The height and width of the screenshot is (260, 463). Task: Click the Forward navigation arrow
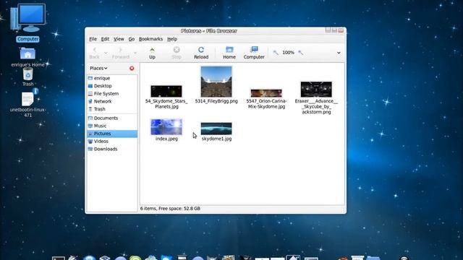click(121, 53)
